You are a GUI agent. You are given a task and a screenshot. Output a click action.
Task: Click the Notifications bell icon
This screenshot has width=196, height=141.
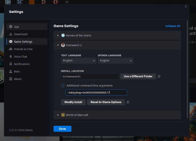pos(11,64)
